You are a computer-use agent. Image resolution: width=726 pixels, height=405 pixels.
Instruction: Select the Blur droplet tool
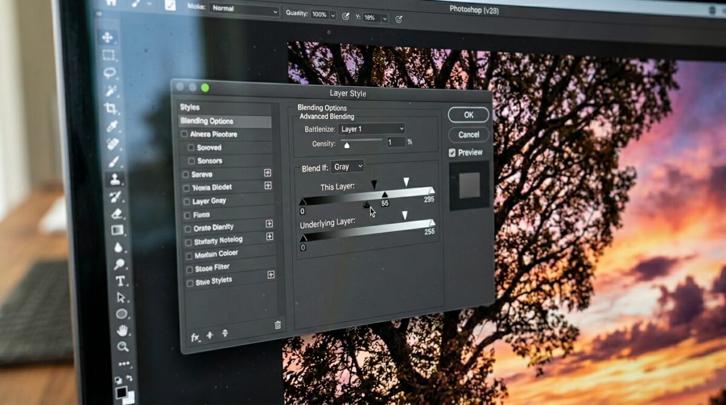[118, 247]
